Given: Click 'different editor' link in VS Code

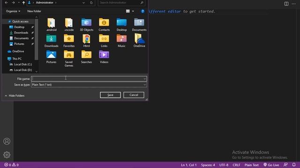Looking at the screenshot, I should pyautogui.click(x=165, y=11).
